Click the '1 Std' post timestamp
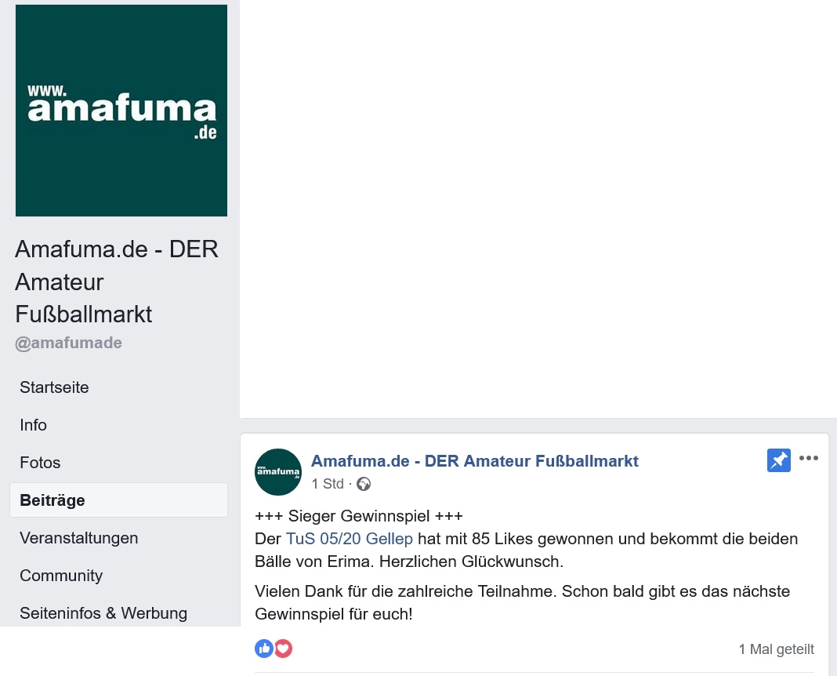Screen dimensions: 837x676 (328, 484)
